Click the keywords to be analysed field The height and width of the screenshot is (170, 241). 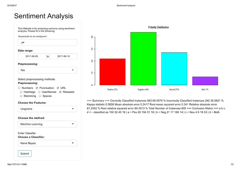(x=48, y=42)
